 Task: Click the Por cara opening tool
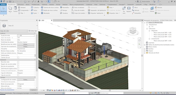(124, 10)
